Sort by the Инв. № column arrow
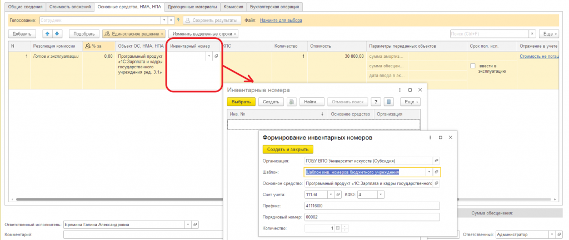 pos(322,114)
